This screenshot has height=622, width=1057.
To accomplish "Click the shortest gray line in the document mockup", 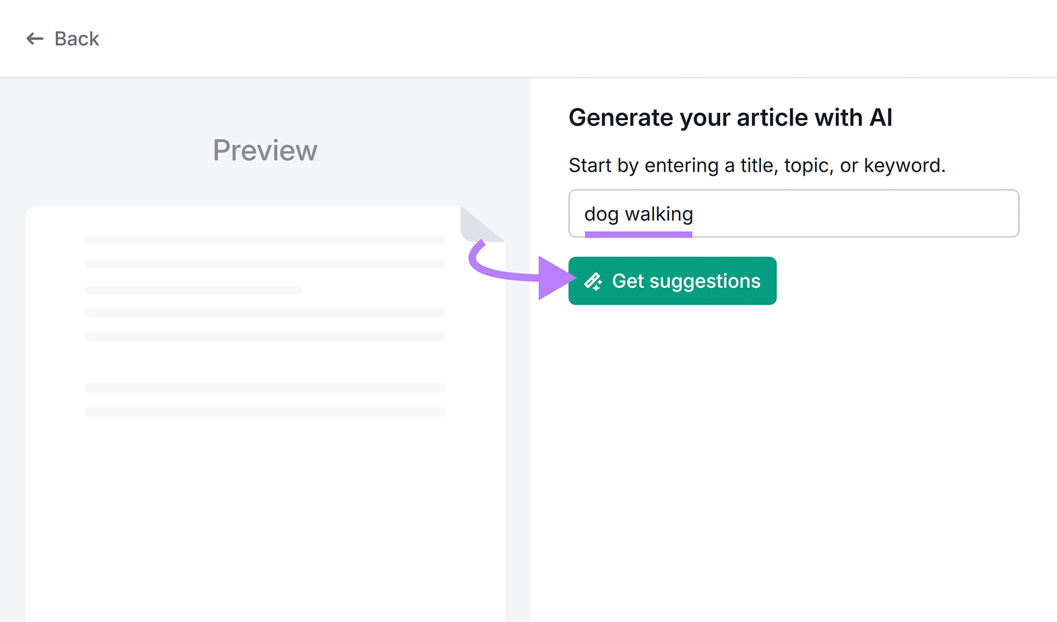I will [x=192, y=291].
